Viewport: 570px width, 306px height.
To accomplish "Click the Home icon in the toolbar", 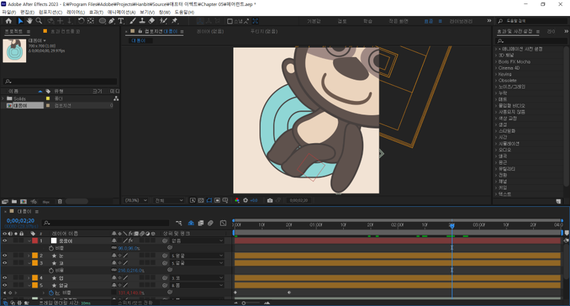I will [x=8, y=21].
